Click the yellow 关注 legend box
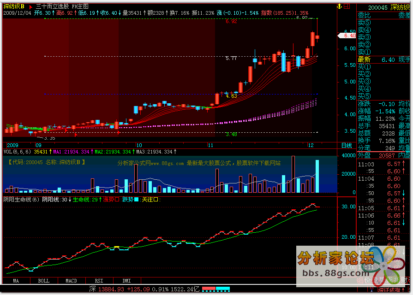413x295 pixels. point(161,200)
